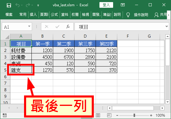This screenshot has height=119, width=171.
Task: Click the zoom in plus button
Action: point(151,115)
